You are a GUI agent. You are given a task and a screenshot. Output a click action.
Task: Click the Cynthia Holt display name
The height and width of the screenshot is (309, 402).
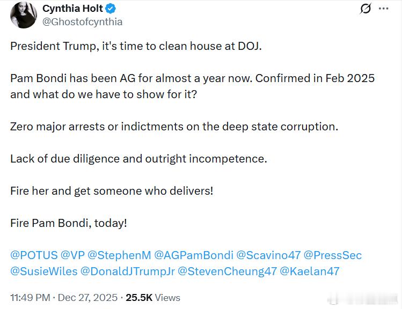pos(73,9)
